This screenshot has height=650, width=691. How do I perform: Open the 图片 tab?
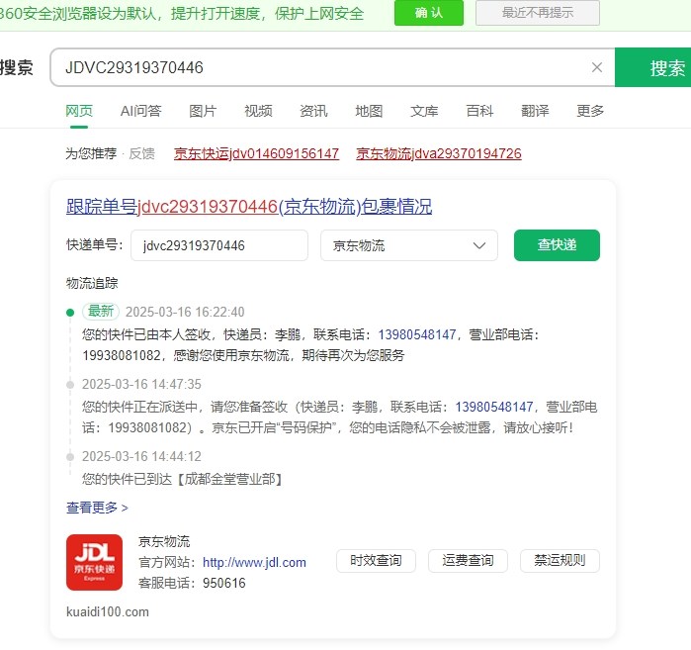[x=203, y=111]
